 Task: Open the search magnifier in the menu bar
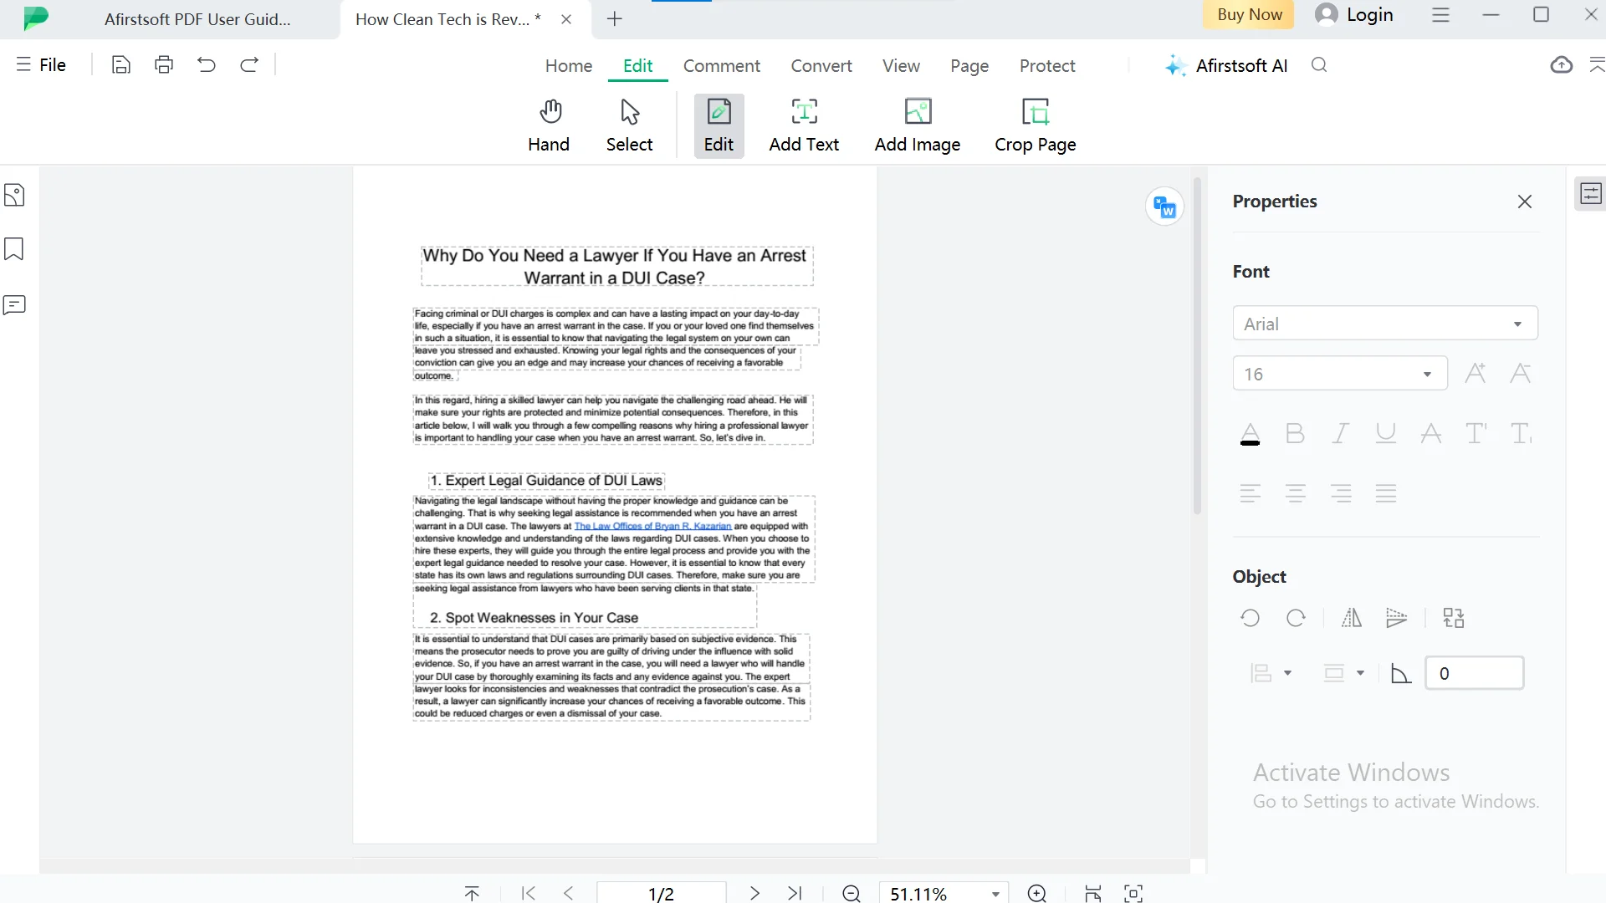point(1319,65)
